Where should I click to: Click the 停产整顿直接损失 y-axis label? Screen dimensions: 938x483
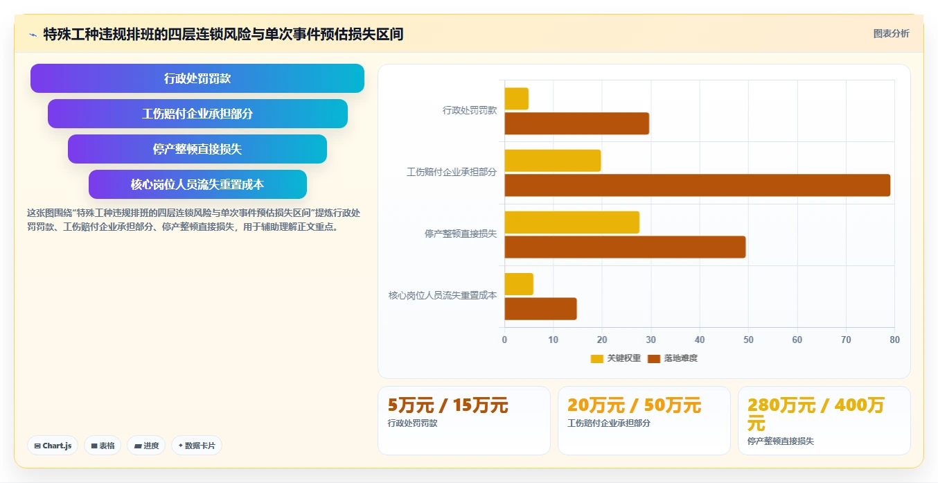point(461,234)
